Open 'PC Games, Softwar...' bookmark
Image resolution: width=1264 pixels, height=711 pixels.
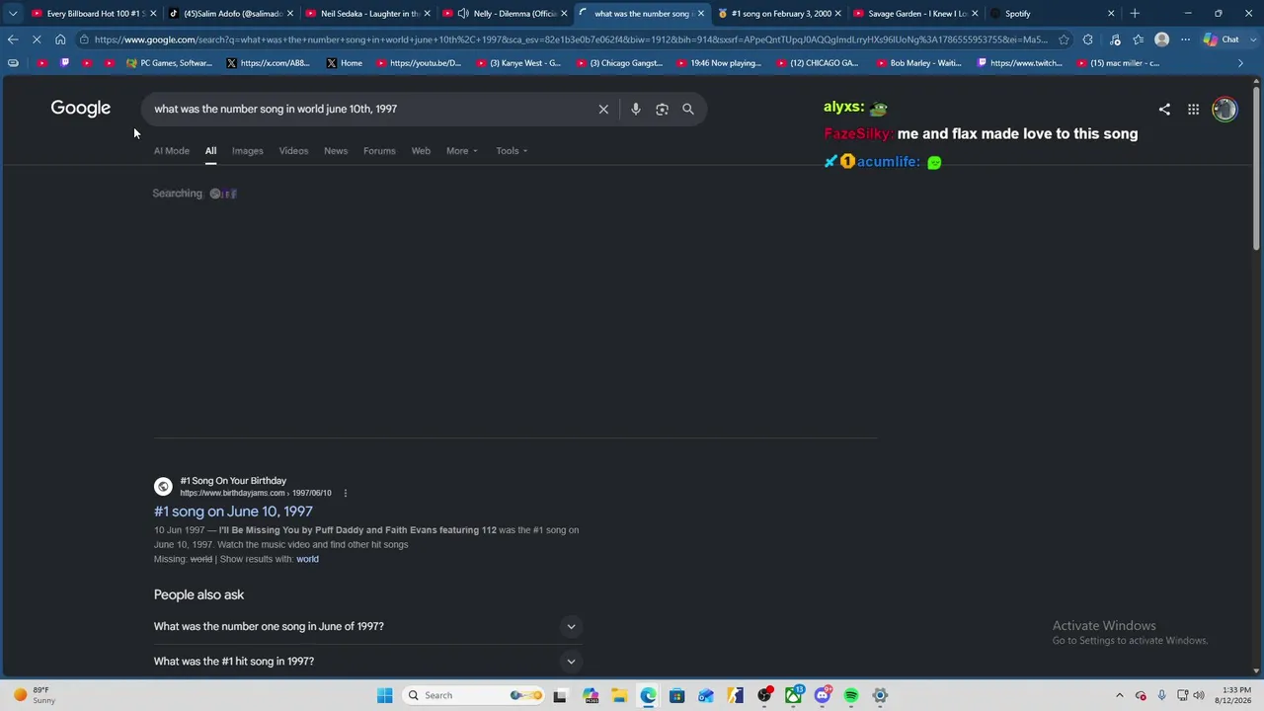point(169,63)
